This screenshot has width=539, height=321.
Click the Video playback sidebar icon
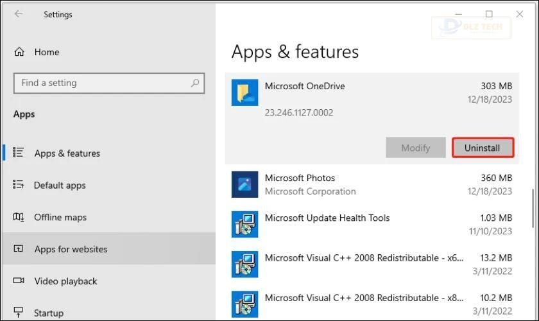coord(19,281)
